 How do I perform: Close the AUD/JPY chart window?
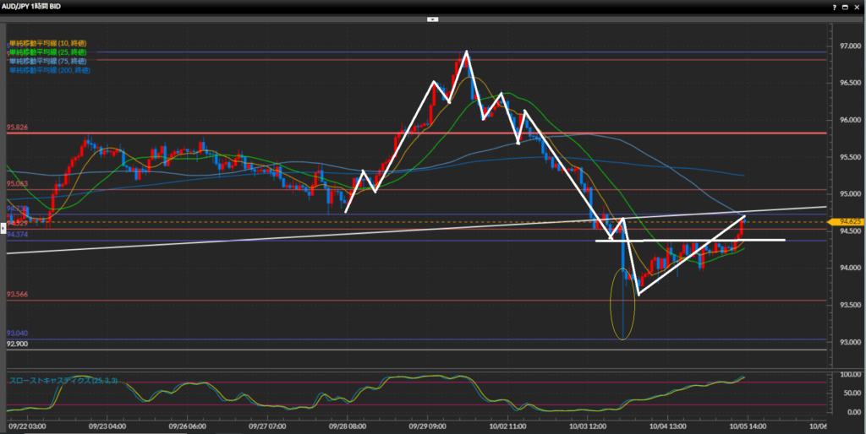856,6
